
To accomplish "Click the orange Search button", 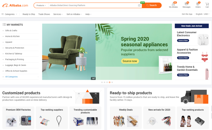I will (152, 5).
